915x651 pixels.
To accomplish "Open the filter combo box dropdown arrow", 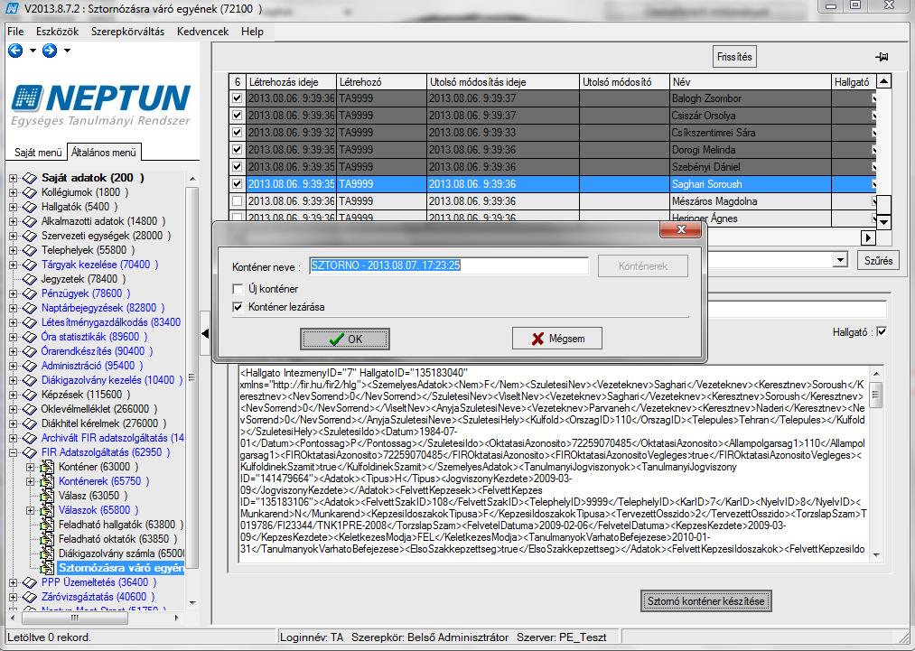I will (x=840, y=260).
